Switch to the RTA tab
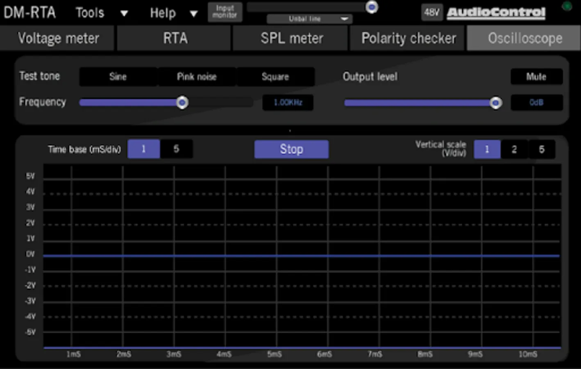Screen dimensions: 581x369 [174, 38]
